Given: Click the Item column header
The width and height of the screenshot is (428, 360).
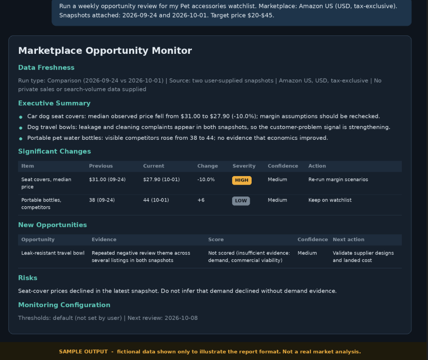Looking at the screenshot, I should [x=28, y=166].
